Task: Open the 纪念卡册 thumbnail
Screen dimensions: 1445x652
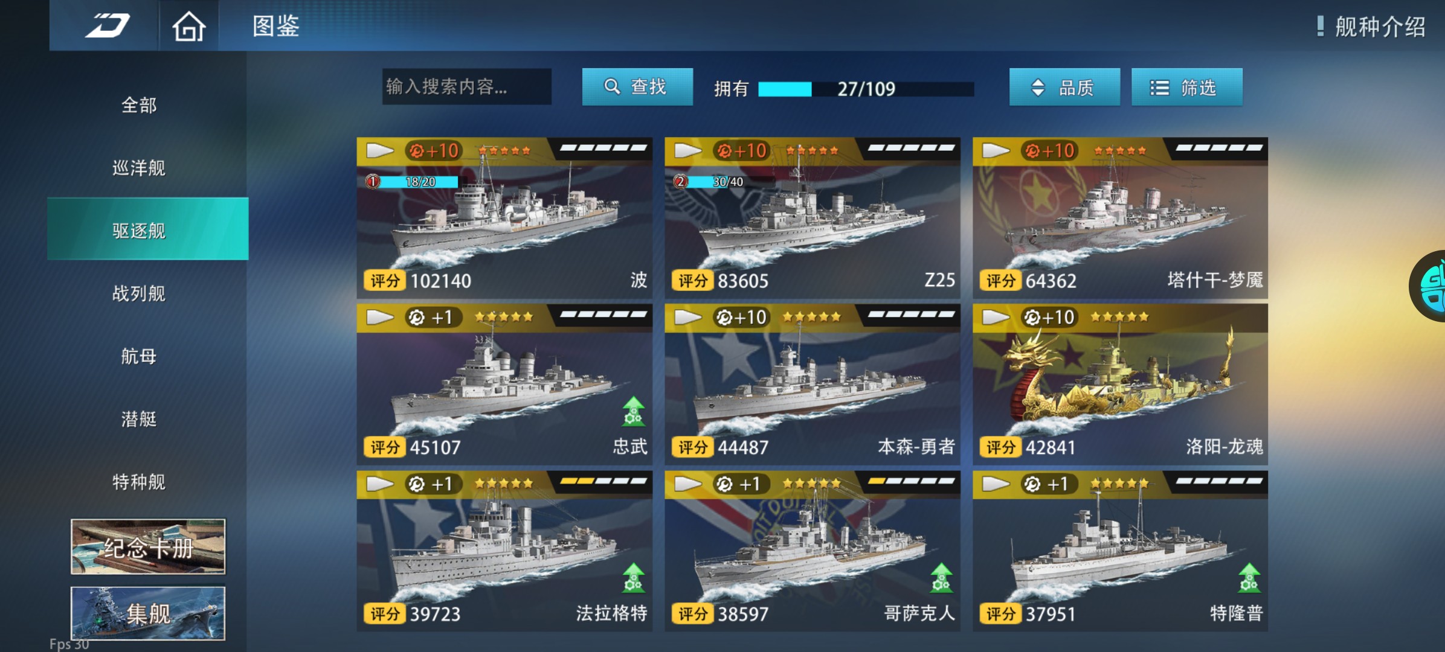Action: (148, 546)
